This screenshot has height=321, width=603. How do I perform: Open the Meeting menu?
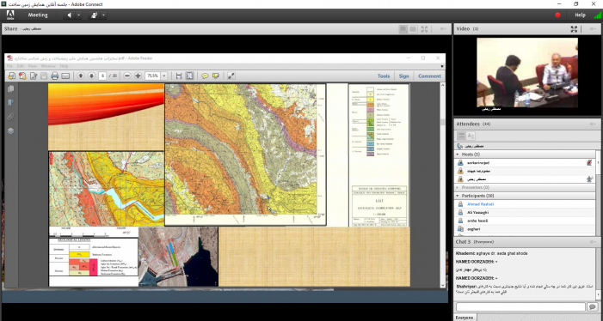(x=38, y=15)
